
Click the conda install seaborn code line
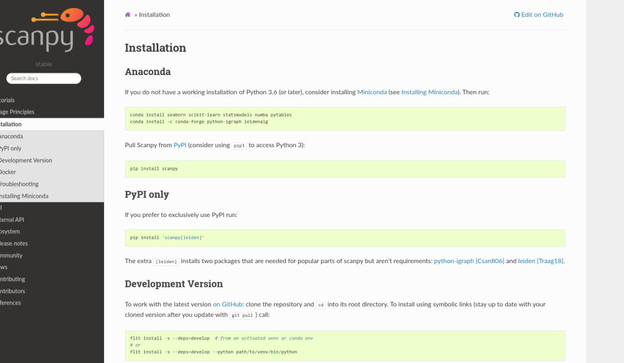click(x=211, y=115)
